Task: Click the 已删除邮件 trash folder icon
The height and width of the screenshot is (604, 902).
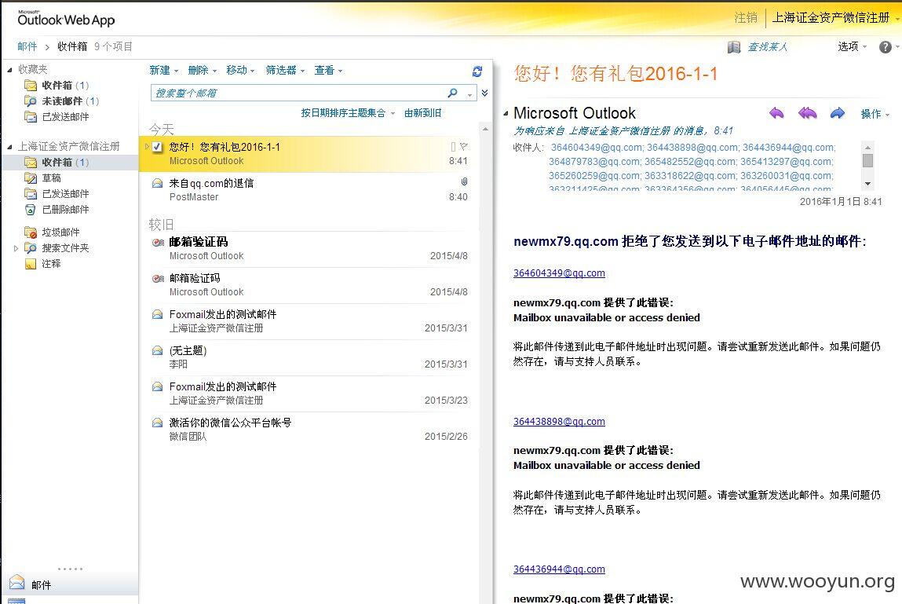Action: pos(31,210)
